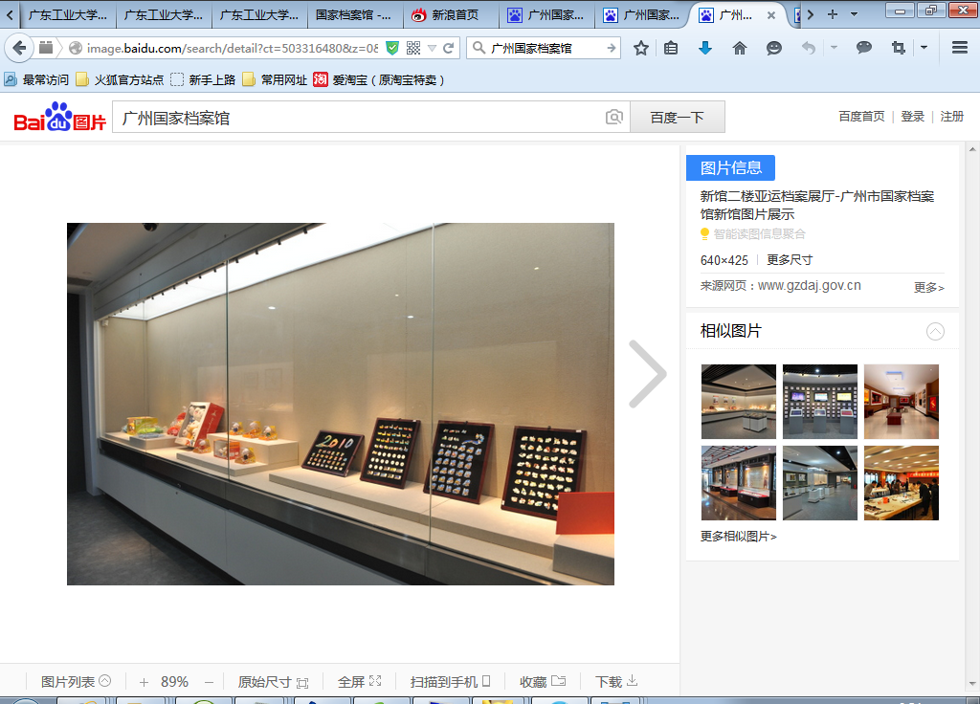Zoom out image with minus icon
980x704 pixels.
(209, 682)
